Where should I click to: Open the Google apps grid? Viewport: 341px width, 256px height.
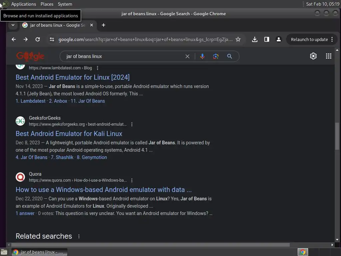coord(329,56)
